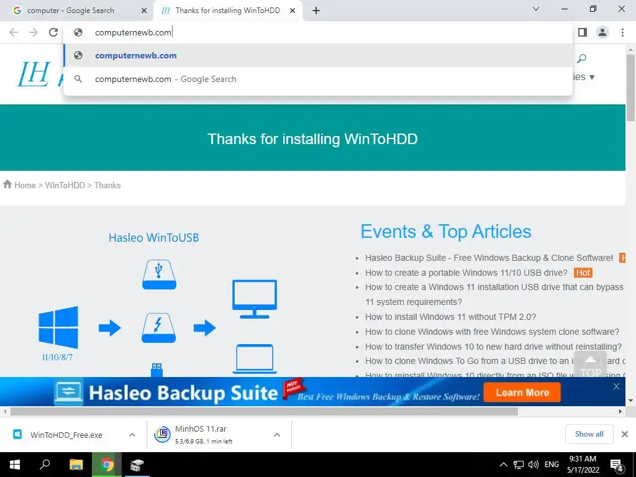The width and height of the screenshot is (636, 477).
Task: Choose 'computernewb.com - Google Search' suggestion
Action: tap(318, 79)
